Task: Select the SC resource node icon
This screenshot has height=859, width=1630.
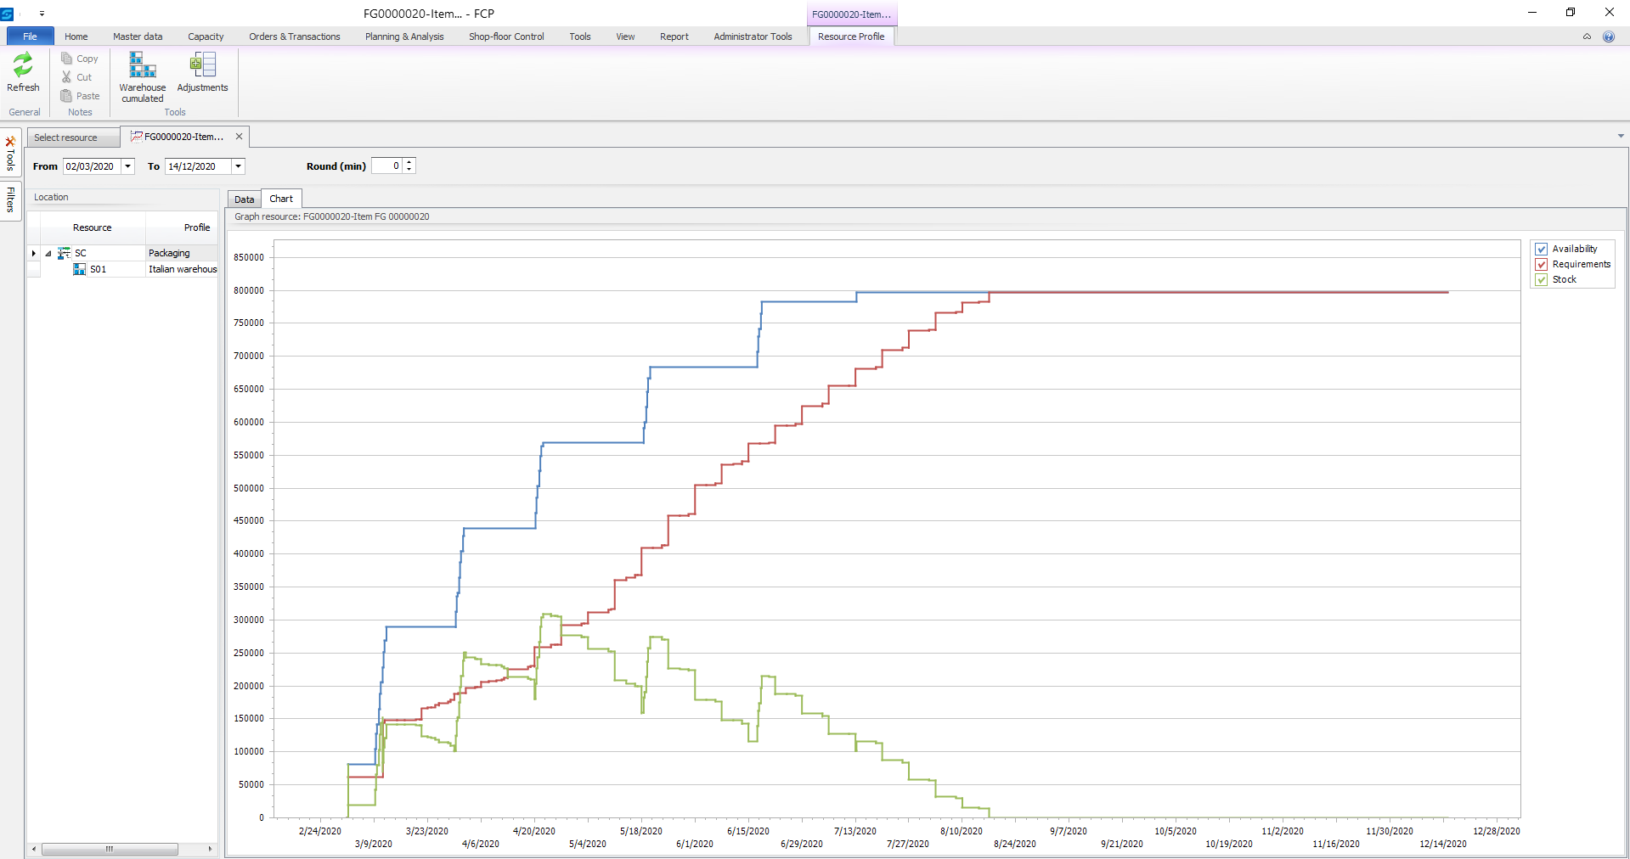Action: [x=64, y=253]
